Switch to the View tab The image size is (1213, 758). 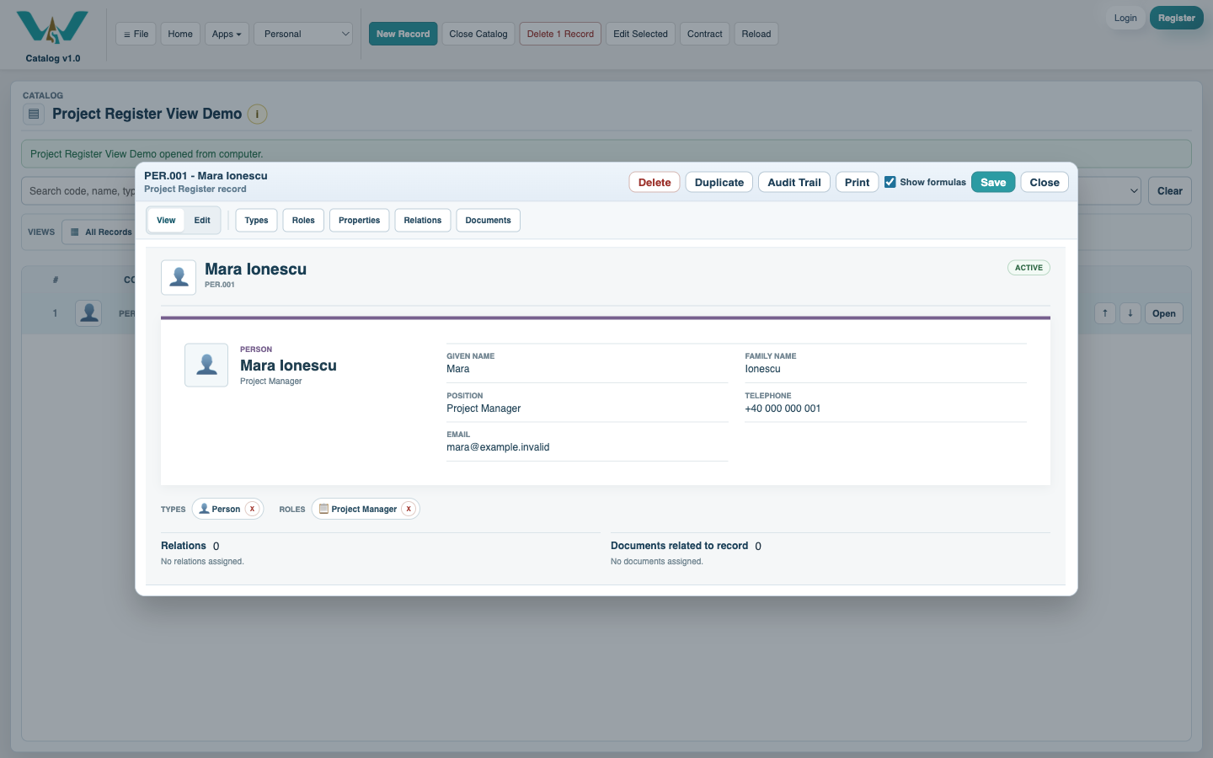tap(166, 221)
